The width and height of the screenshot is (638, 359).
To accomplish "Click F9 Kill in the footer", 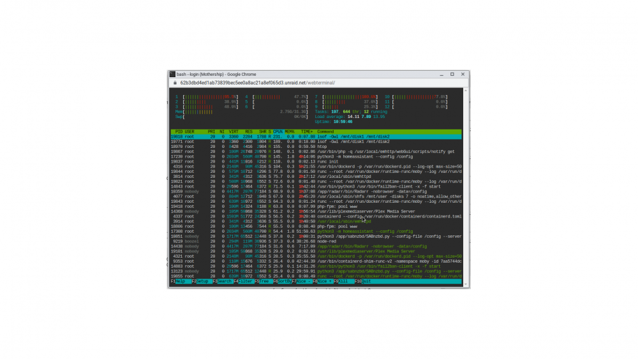I will [x=344, y=281].
